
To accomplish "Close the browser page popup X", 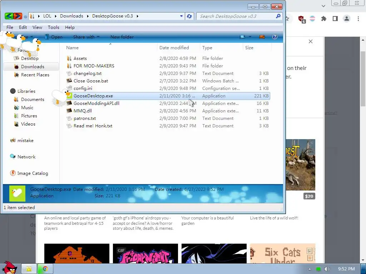I will pos(311,41).
